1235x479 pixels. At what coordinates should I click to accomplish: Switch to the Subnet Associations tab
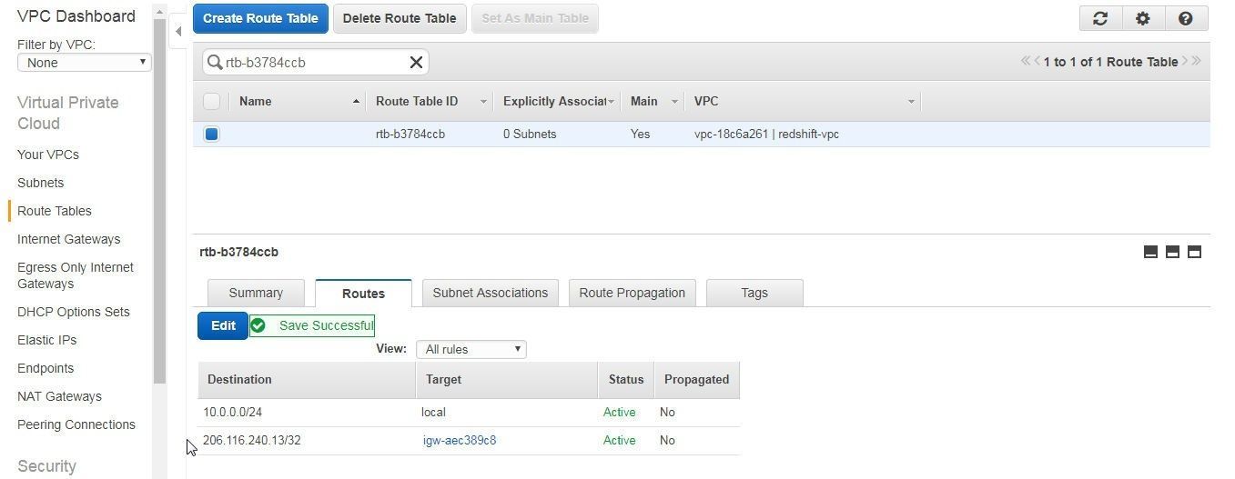[490, 293]
